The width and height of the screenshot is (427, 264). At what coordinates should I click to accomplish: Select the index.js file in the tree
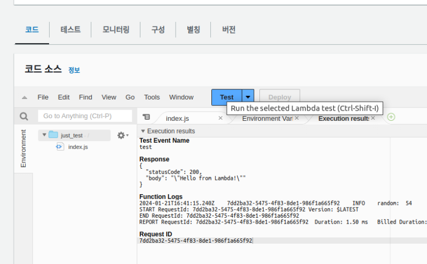[77, 146]
